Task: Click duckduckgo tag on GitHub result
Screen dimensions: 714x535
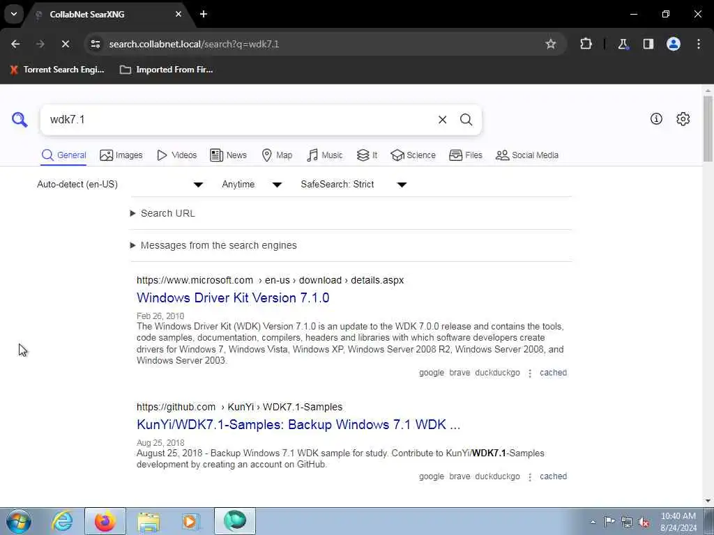Action: 497,476
